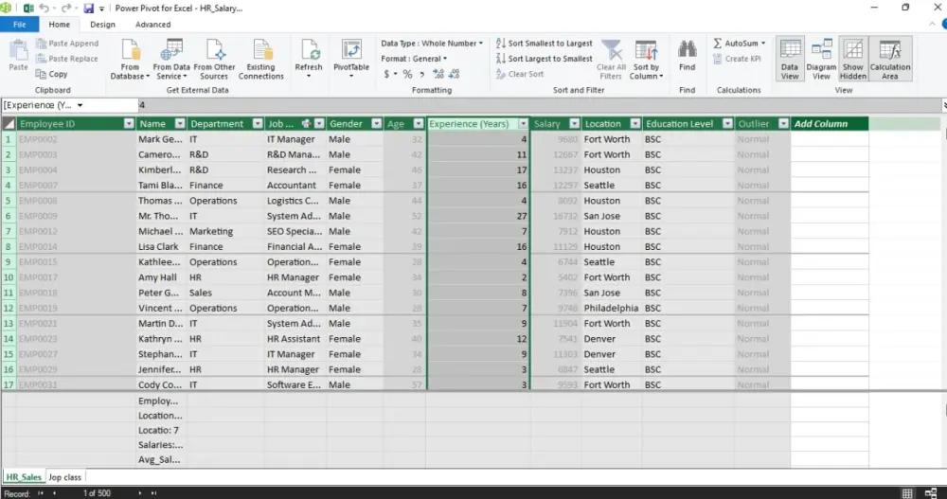Viewport: 947px width, 499px height.
Task: Click the formula bar value
Action: tap(143, 105)
